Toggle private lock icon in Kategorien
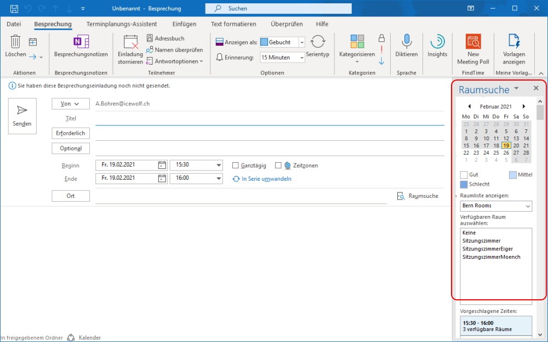 coord(381,38)
